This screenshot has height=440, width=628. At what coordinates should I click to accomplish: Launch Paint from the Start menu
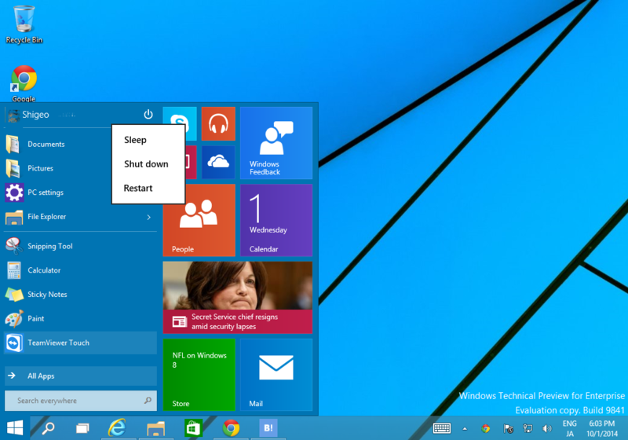[x=80, y=318]
